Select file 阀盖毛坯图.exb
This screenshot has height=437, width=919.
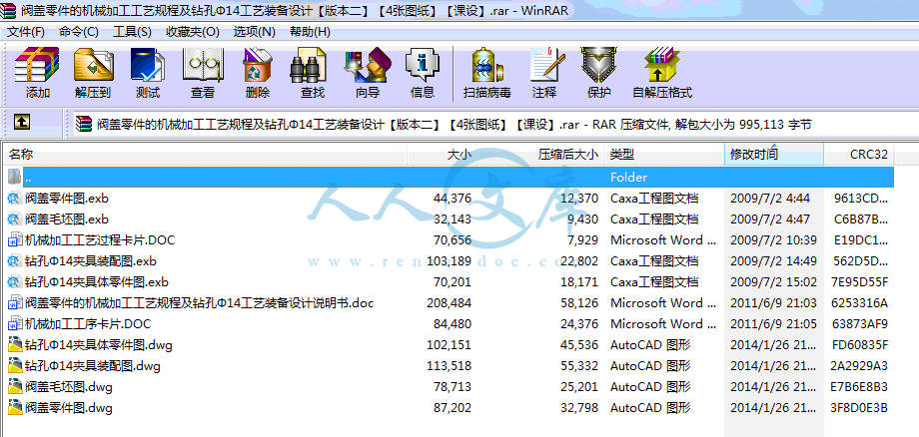[67, 219]
